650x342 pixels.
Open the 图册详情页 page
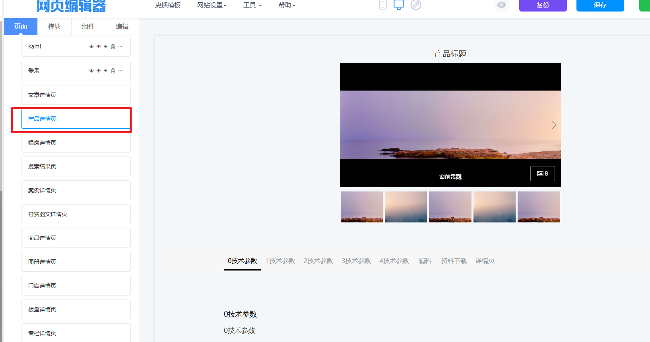[76, 262]
